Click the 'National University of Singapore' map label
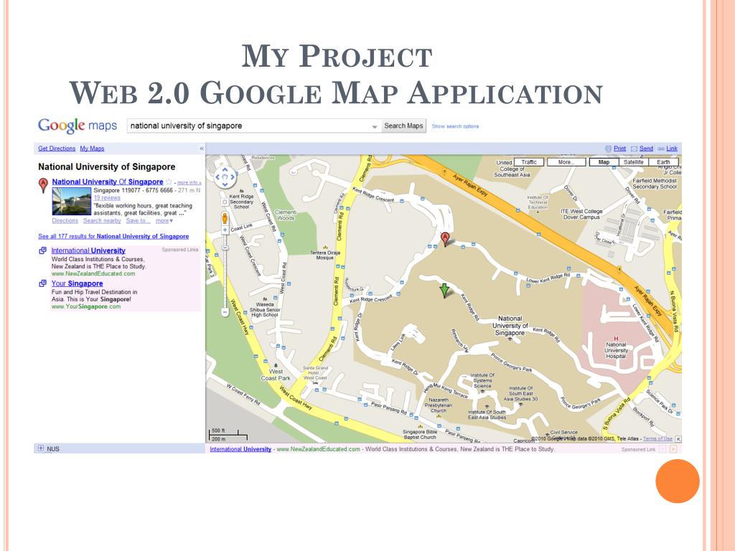The image size is (735, 551). pos(510,325)
